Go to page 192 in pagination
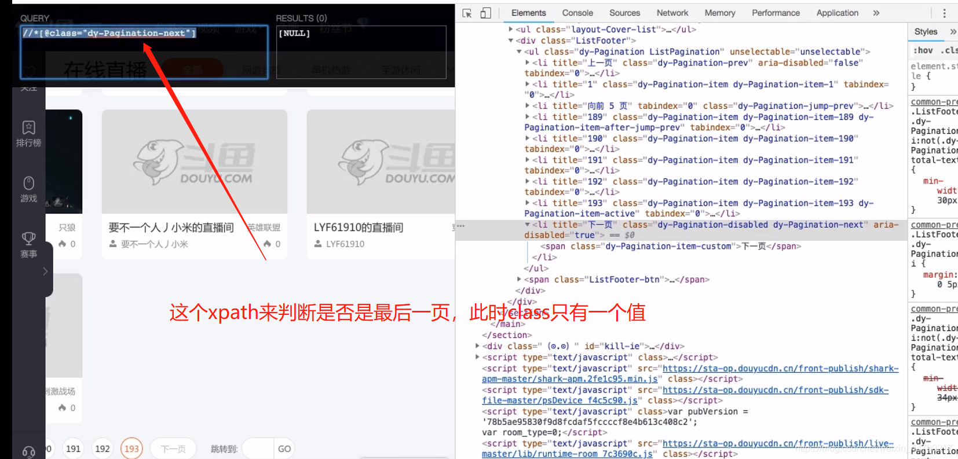The image size is (958, 459). point(103,449)
